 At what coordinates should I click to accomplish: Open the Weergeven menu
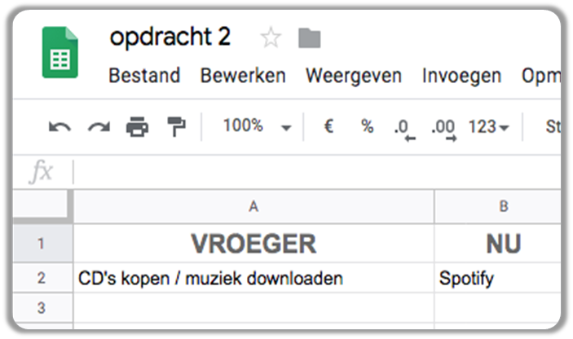tap(353, 77)
